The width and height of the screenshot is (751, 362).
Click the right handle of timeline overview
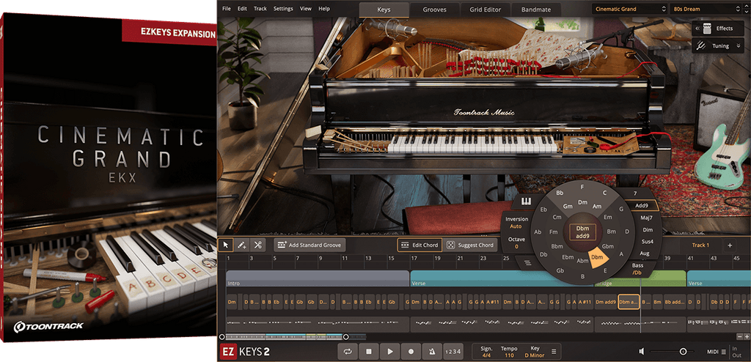coord(346,336)
